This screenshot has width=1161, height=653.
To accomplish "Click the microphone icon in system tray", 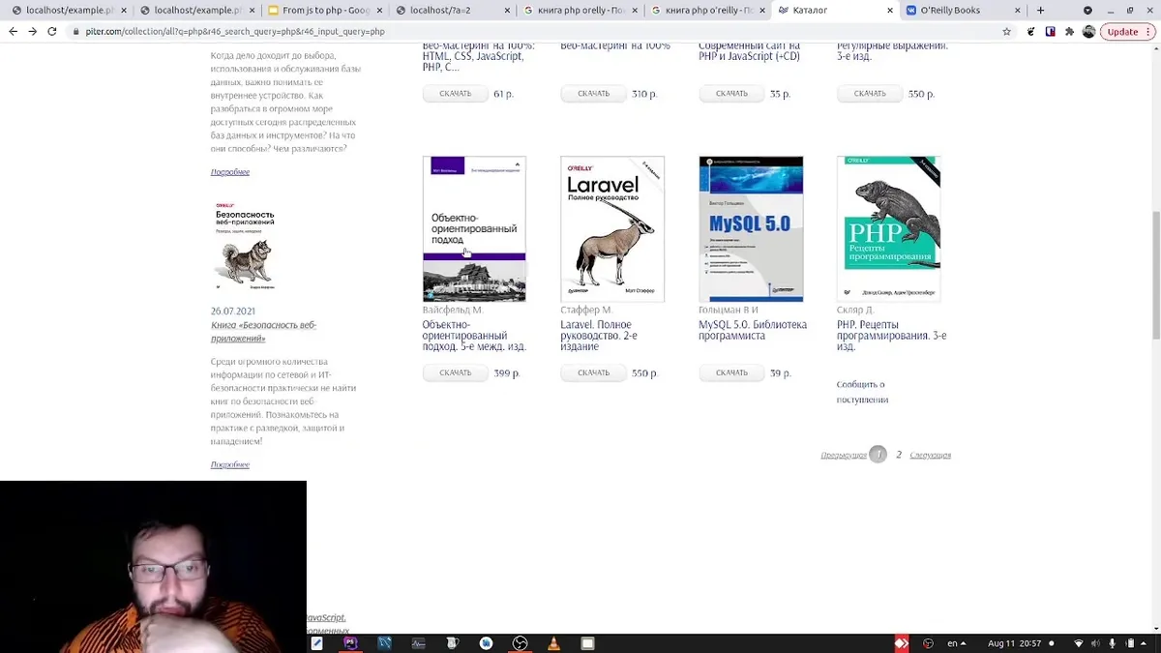I will [x=1113, y=643].
